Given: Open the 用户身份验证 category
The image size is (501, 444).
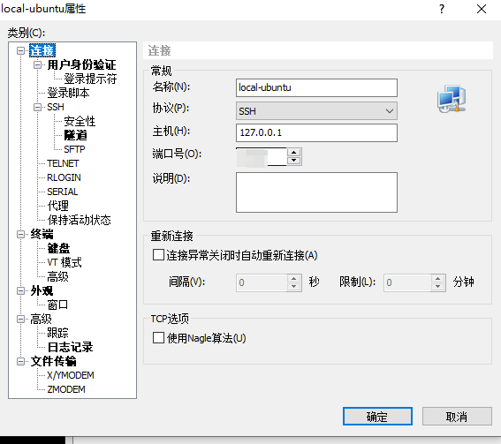Looking at the screenshot, I should click(81, 64).
